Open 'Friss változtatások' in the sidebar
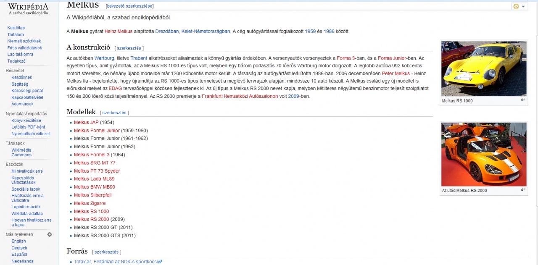 (x=24, y=48)
